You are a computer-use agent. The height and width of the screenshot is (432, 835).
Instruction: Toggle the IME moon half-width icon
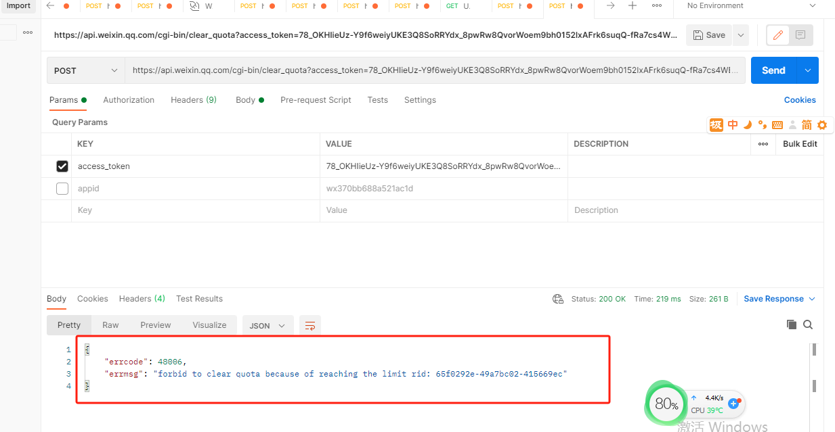748,125
